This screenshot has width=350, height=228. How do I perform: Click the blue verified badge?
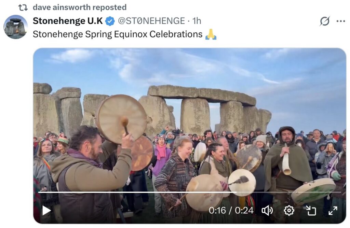click(x=110, y=21)
